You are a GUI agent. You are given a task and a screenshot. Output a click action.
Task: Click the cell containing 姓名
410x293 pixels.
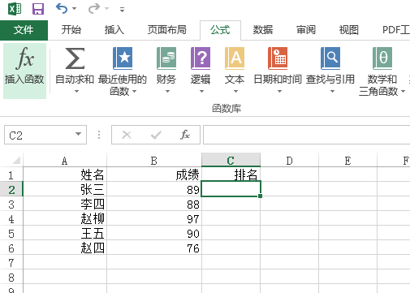65,175
